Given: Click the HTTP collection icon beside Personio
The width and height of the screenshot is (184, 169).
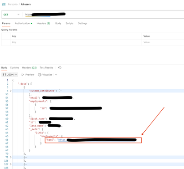Looking at the screenshot, I should [x=4, y=4].
